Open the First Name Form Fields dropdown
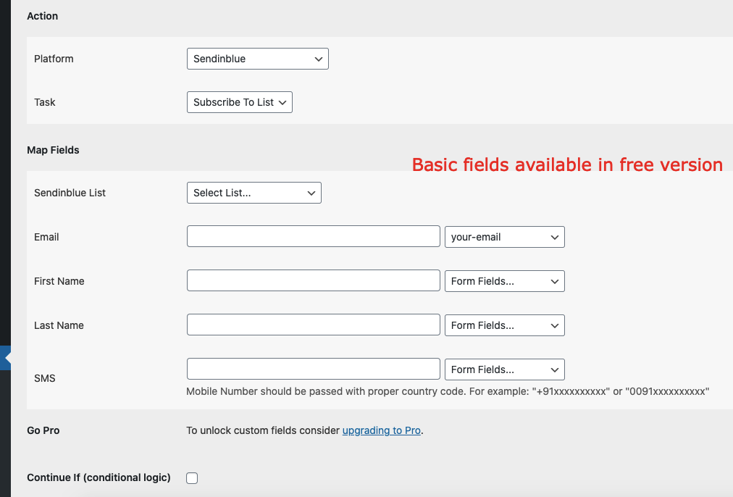Viewport: 733px width, 497px height. [x=504, y=281]
